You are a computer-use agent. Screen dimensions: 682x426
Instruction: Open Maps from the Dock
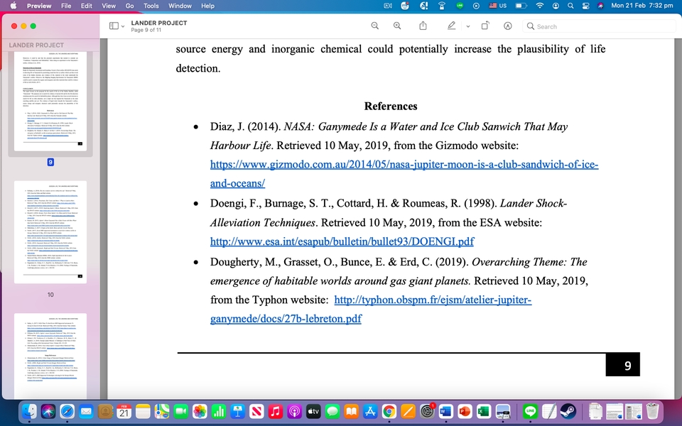coord(162,411)
